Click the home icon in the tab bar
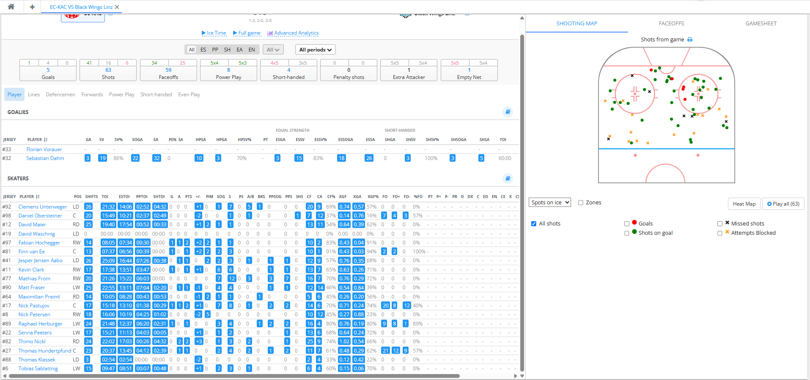This screenshot has height=380, width=810. click(x=11, y=7)
